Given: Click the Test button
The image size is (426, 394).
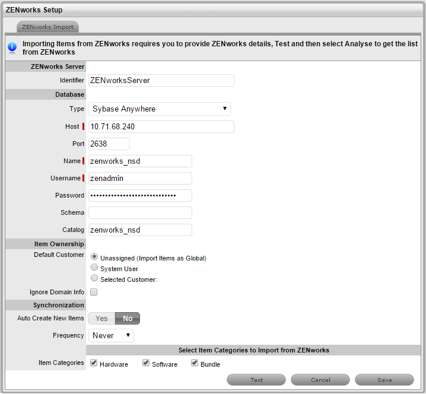Looking at the screenshot, I should coord(256,380).
